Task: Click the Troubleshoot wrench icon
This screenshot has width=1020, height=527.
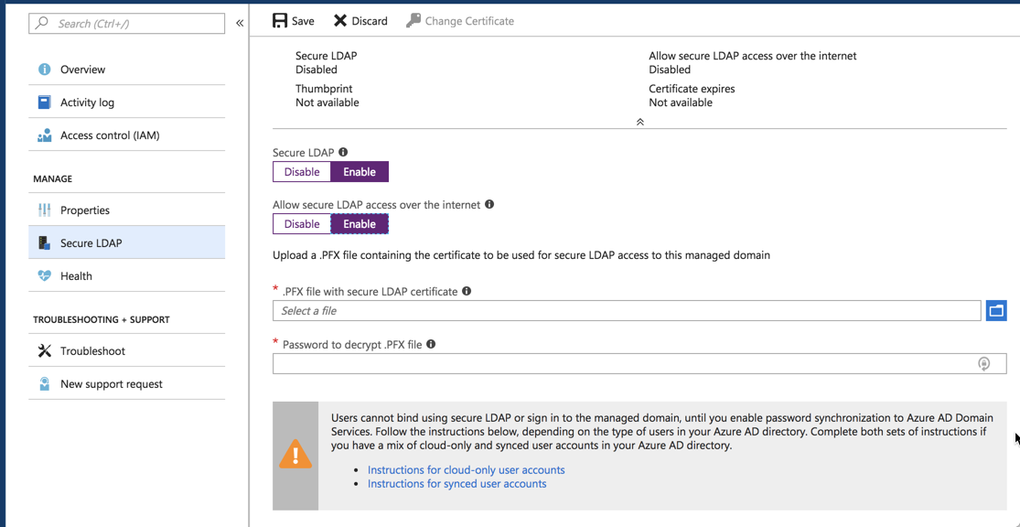Action: (x=44, y=350)
